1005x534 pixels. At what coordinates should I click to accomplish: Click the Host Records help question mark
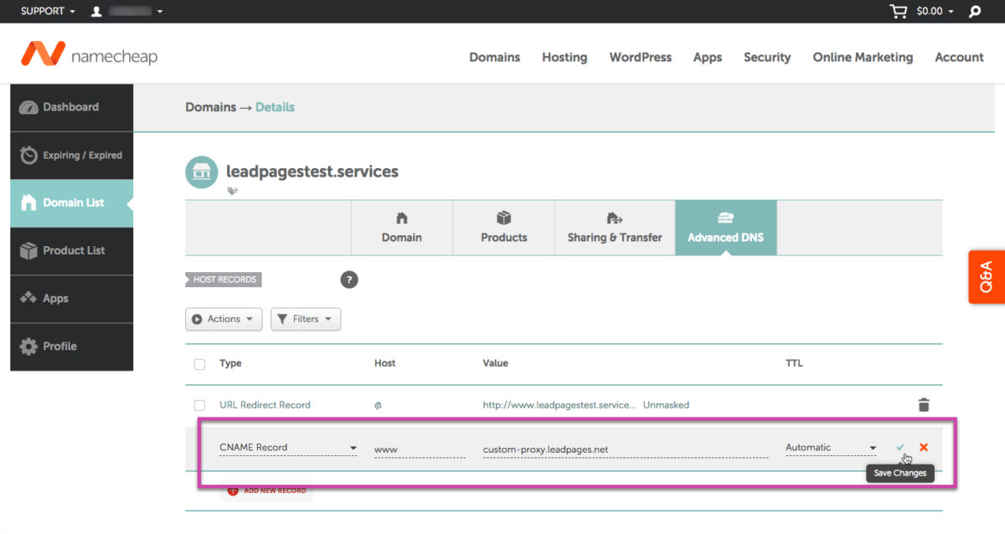pos(349,280)
